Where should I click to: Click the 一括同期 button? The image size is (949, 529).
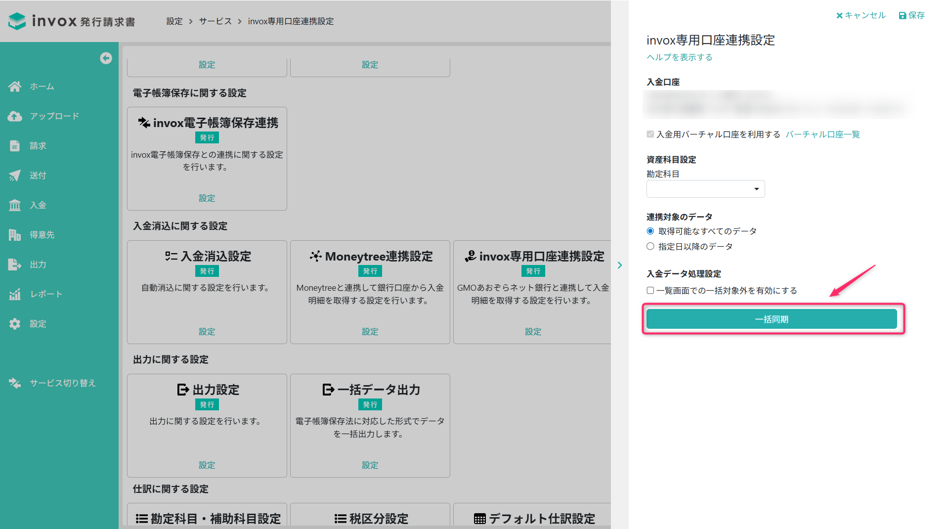(771, 319)
